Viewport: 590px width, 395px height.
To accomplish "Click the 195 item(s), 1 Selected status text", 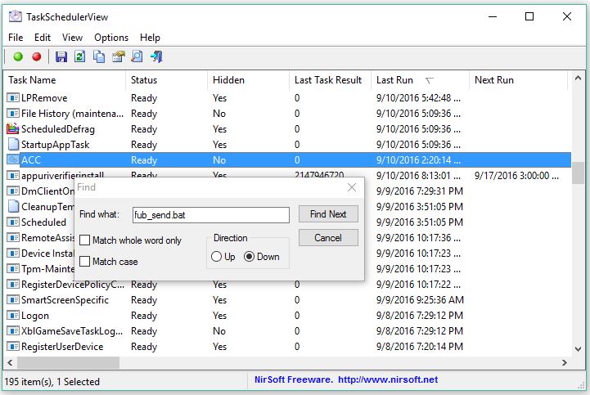I will pos(52,381).
